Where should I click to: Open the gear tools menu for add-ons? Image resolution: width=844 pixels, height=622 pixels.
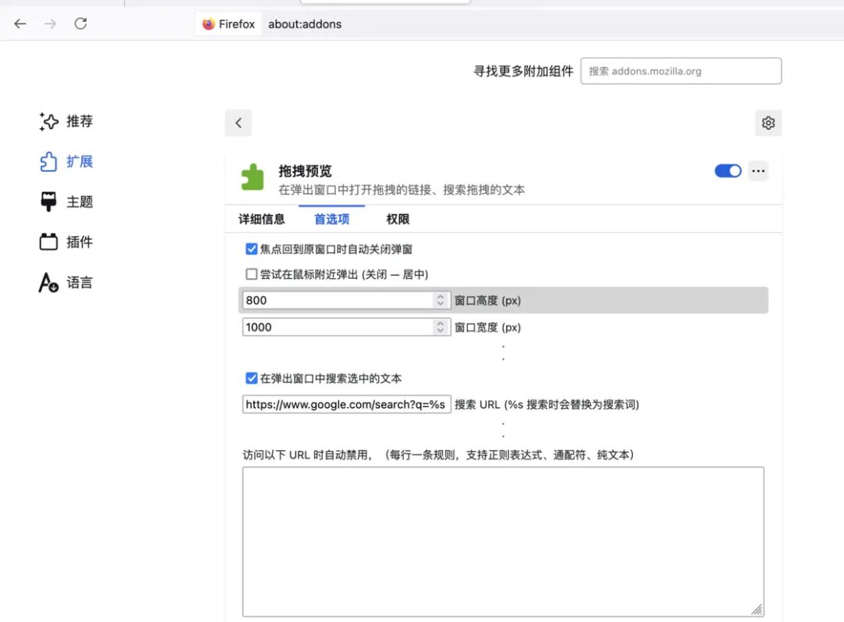(x=768, y=123)
